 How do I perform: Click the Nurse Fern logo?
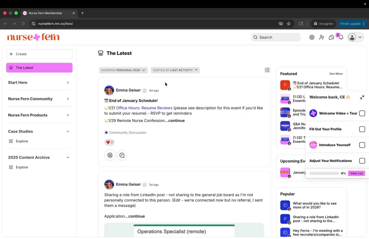point(33,37)
